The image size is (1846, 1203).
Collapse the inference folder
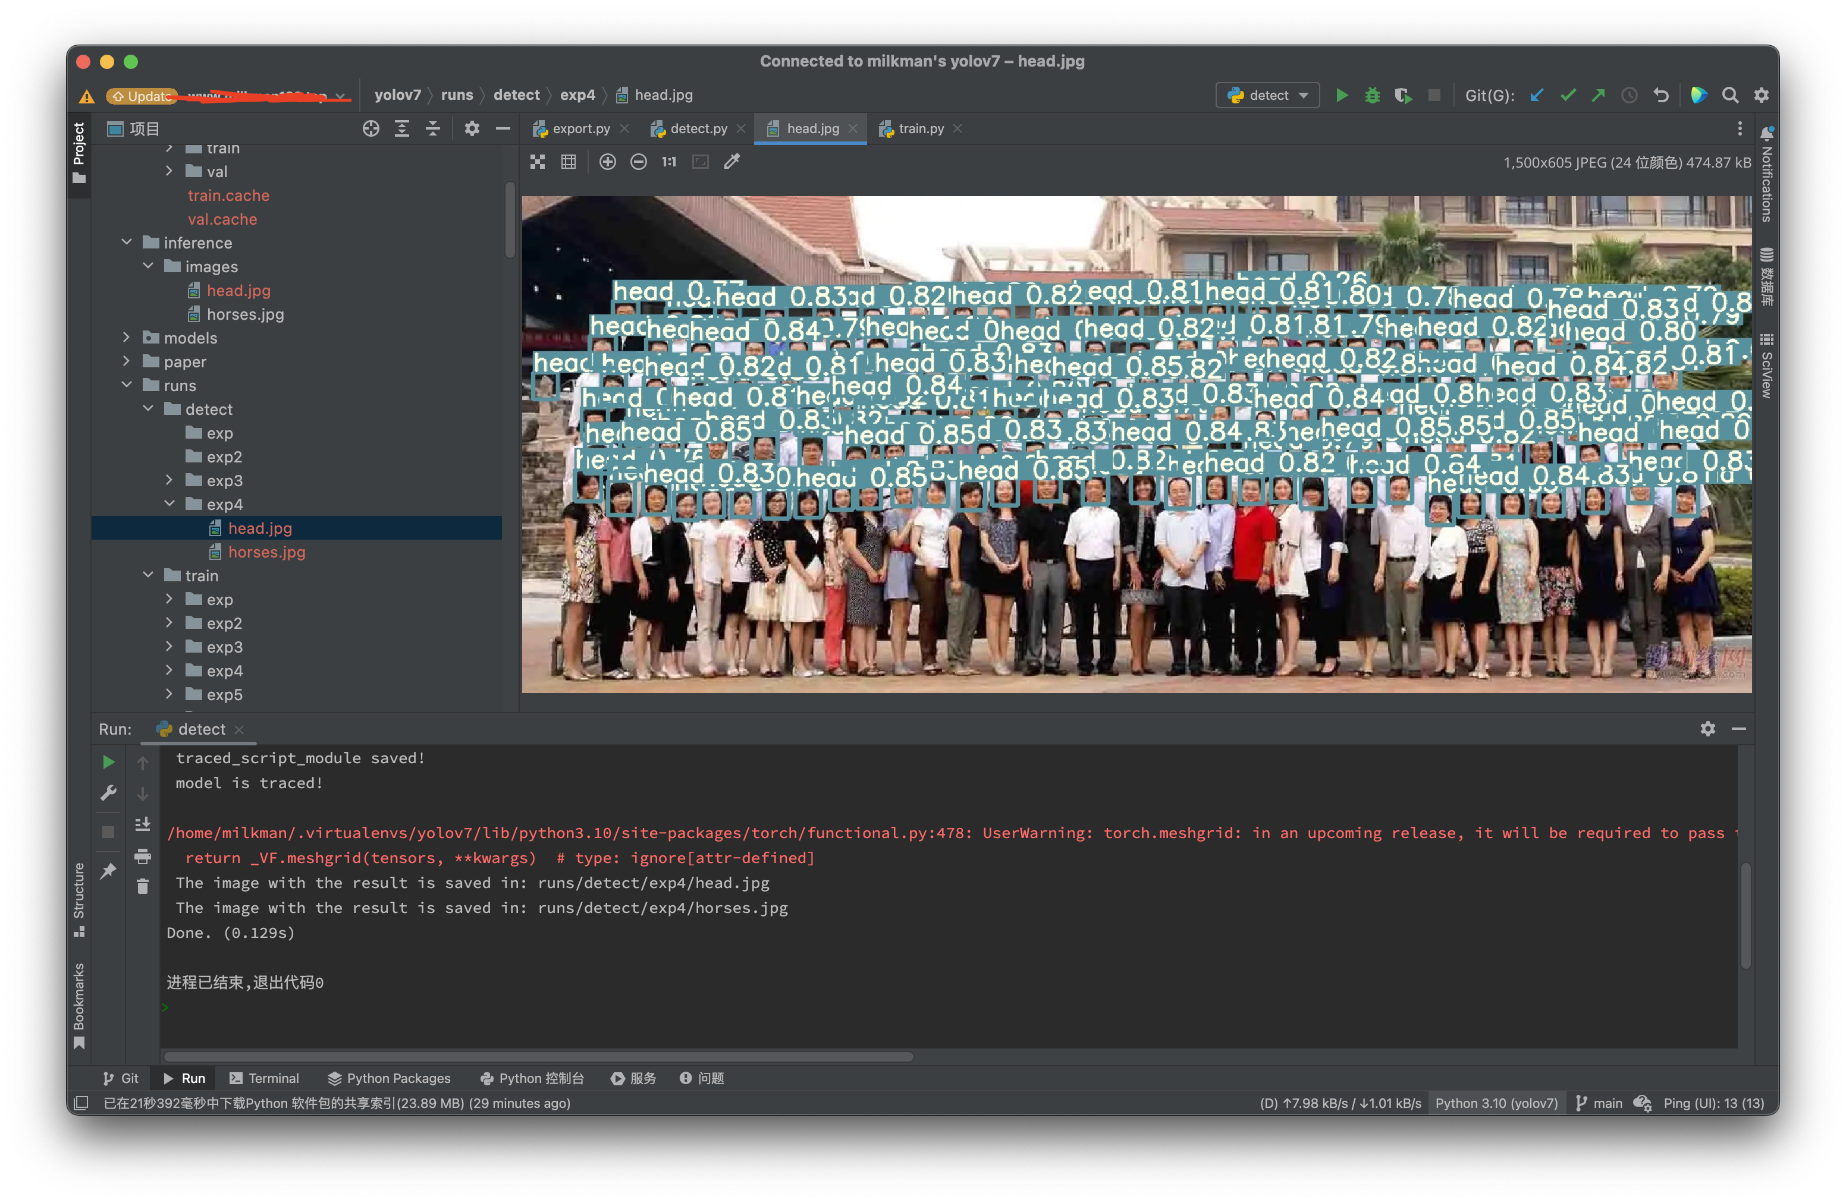[x=127, y=243]
